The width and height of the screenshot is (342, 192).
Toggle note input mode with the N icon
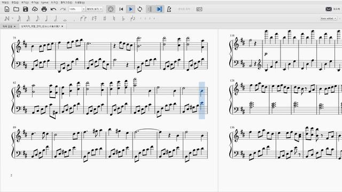(7, 19)
